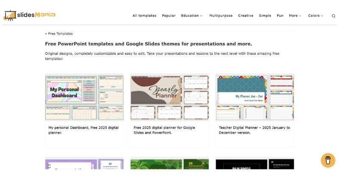The height and width of the screenshot is (177, 339).
Task: Open the Multipurpose category
Action: (221, 16)
